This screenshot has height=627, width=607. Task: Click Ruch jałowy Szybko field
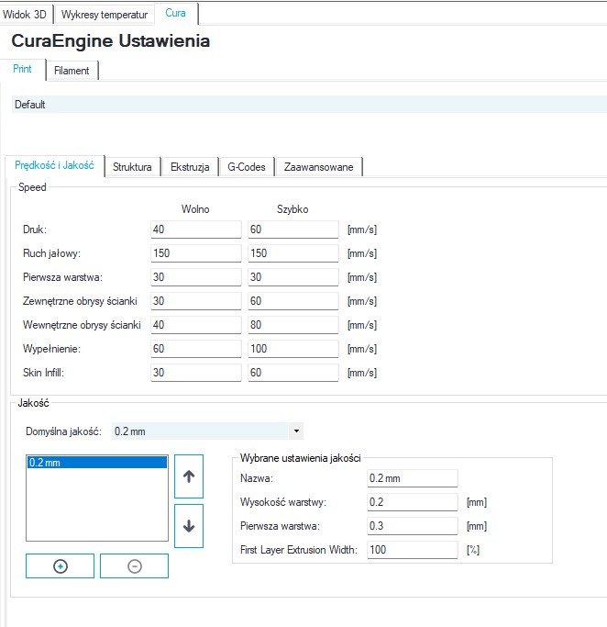[293, 253]
